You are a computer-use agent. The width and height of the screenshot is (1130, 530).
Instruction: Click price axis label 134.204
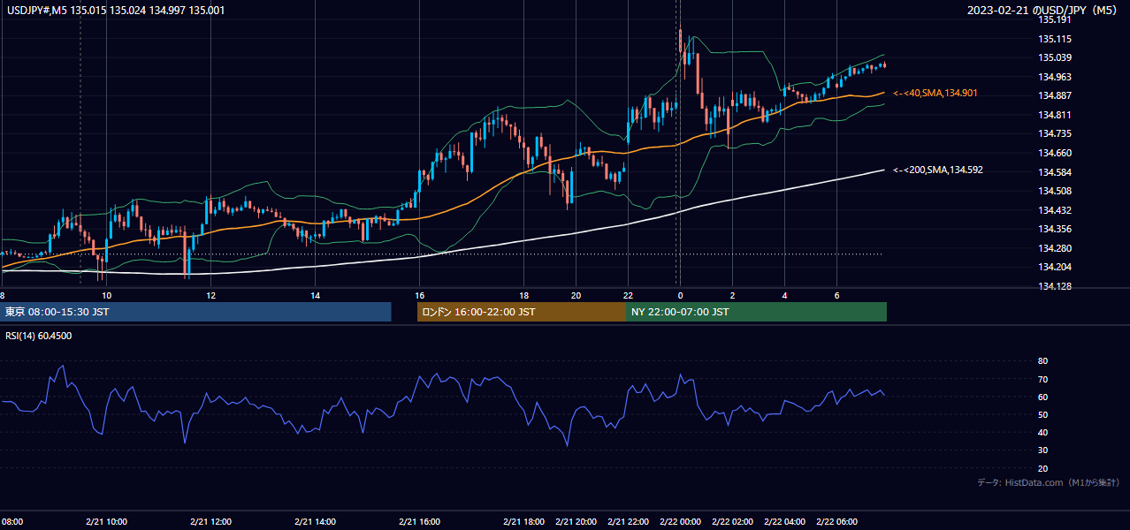tap(1055, 267)
